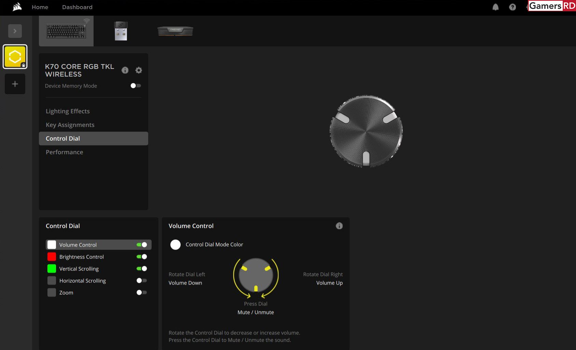Screen dimensions: 576x350
Task: Select the K70 keyboard device thumbnail
Action: [x=66, y=31]
